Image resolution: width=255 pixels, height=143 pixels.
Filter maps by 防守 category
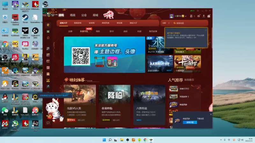pos(112,31)
